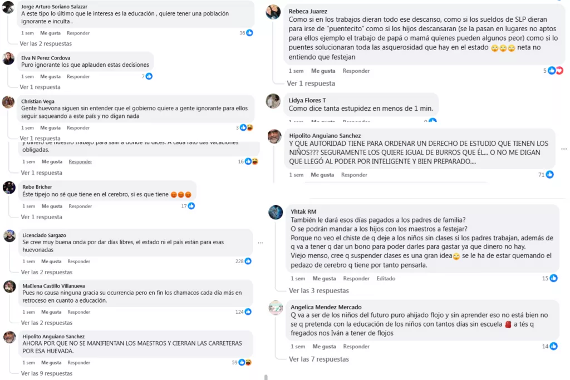Click reaction icons on Licenciado Sargazo's comment
570x380 pixels.
tap(248, 261)
